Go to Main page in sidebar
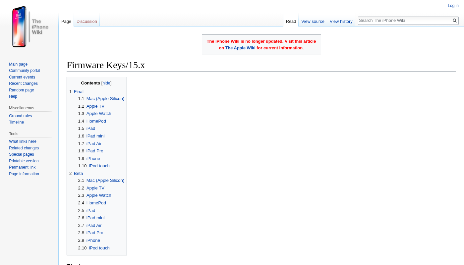This screenshot has width=464, height=265. (x=18, y=64)
